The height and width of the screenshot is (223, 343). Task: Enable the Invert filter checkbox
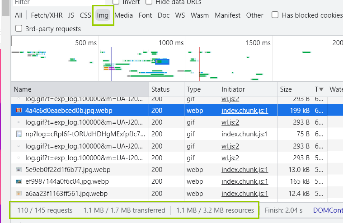116,2
